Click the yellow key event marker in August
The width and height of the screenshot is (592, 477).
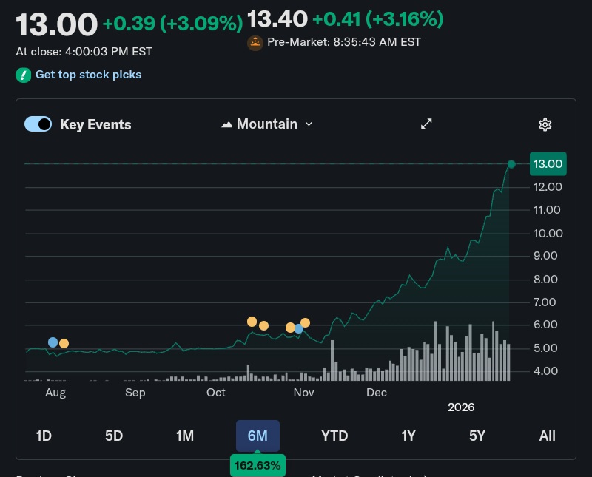[x=64, y=343]
